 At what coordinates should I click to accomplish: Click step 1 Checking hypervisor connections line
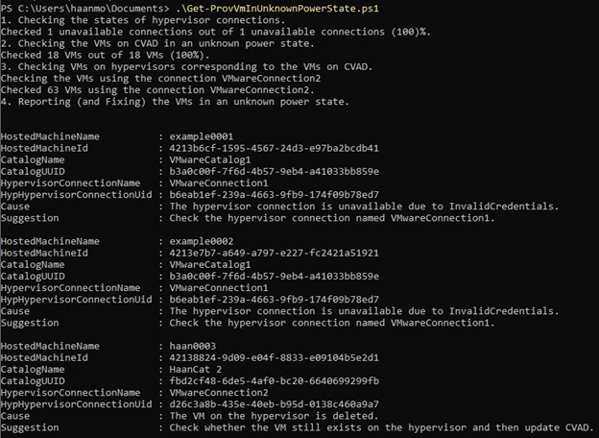(143, 20)
